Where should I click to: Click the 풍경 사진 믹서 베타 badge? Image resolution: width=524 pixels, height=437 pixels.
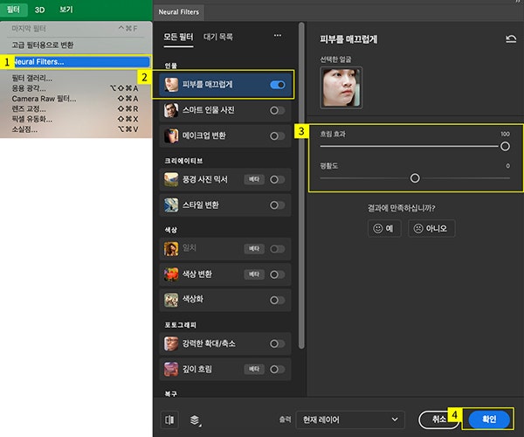pos(254,179)
